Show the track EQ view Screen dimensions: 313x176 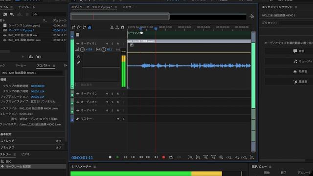coord(89,27)
